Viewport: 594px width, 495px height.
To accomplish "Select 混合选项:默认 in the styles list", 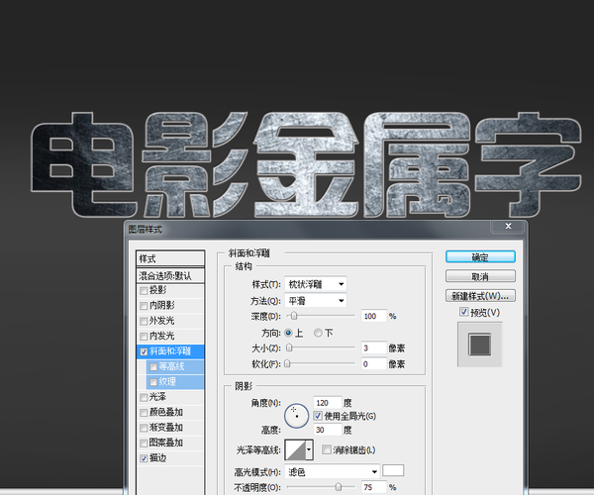I will click(169, 275).
